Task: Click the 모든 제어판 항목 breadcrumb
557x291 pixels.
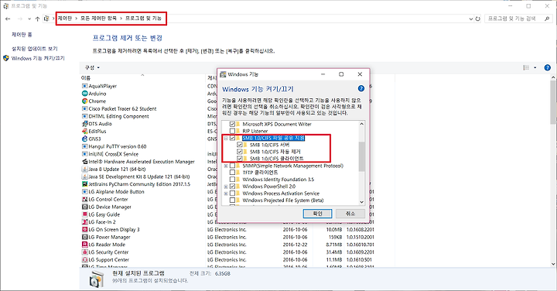Action: tap(98, 18)
